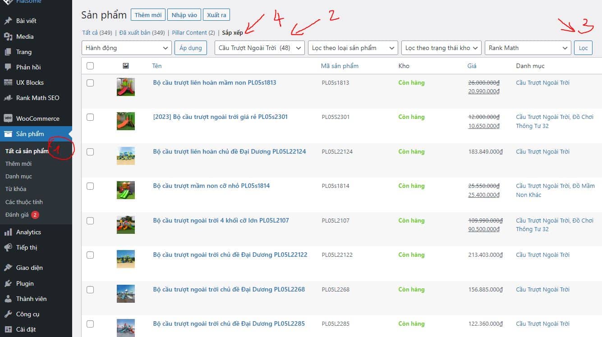Click the Analytics bar chart icon

click(8, 232)
